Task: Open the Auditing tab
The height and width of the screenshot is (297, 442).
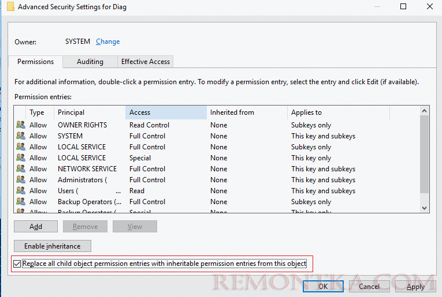Action: [x=90, y=62]
